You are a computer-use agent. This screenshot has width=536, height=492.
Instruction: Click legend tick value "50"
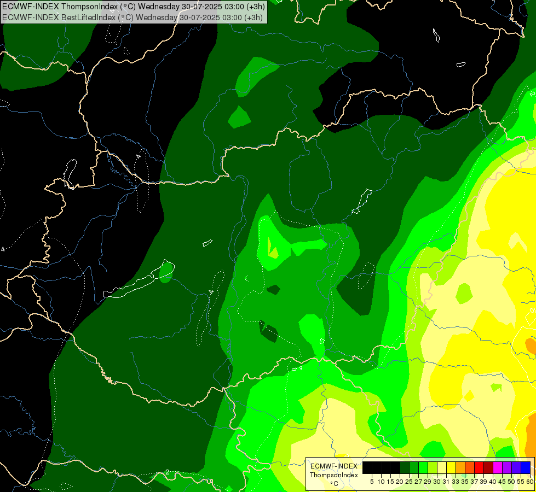511,482
